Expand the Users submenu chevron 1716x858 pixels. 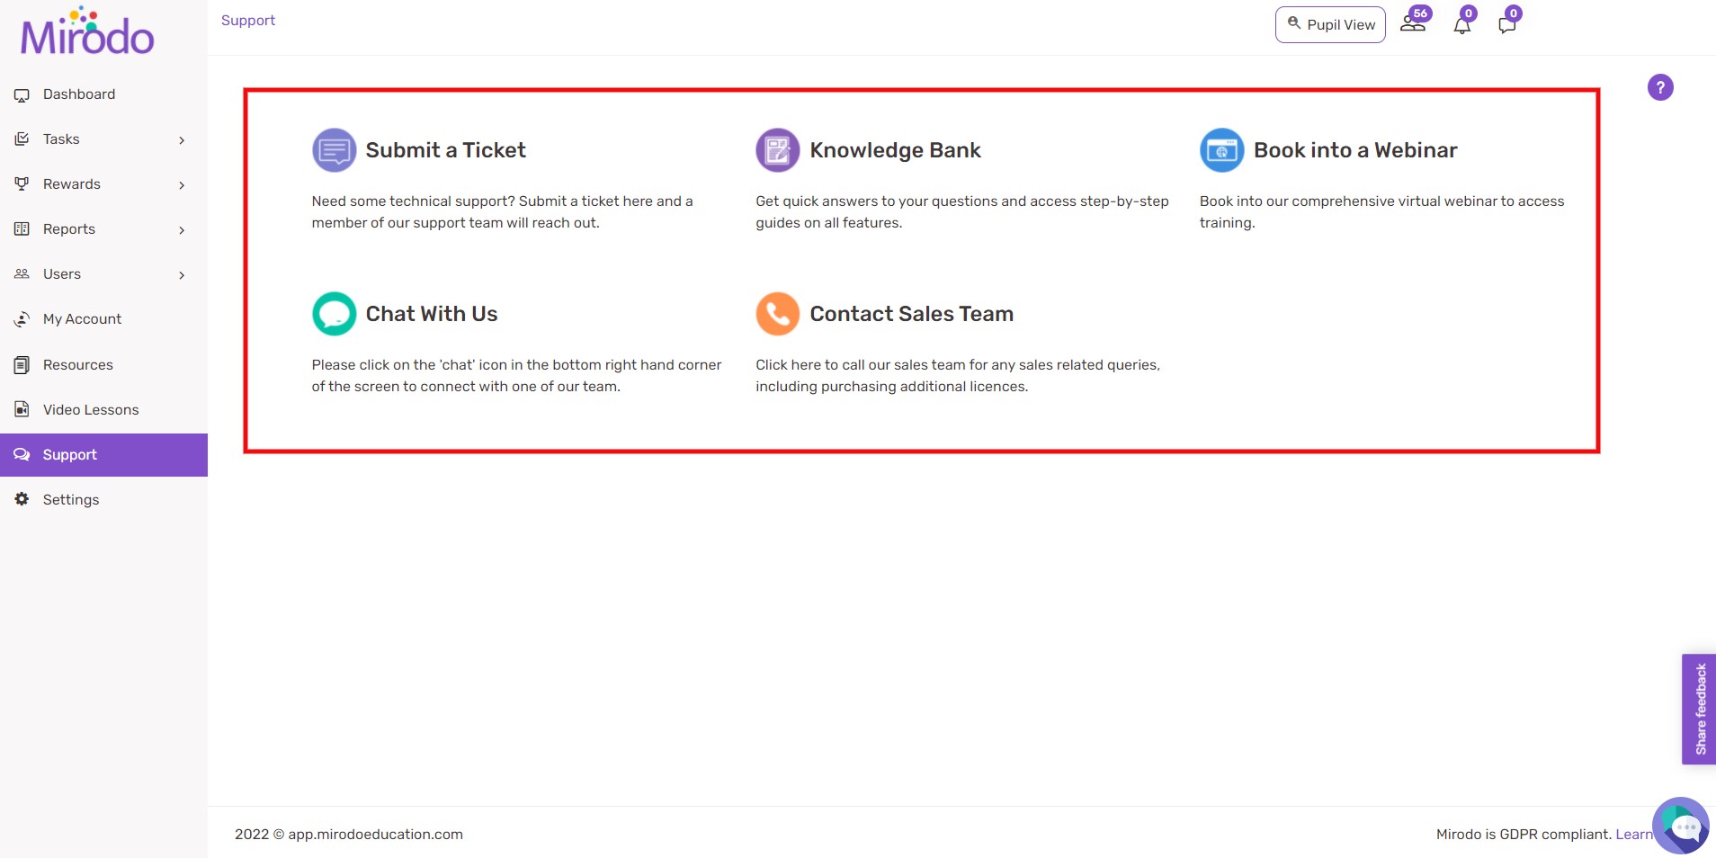pyautogui.click(x=182, y=275)
